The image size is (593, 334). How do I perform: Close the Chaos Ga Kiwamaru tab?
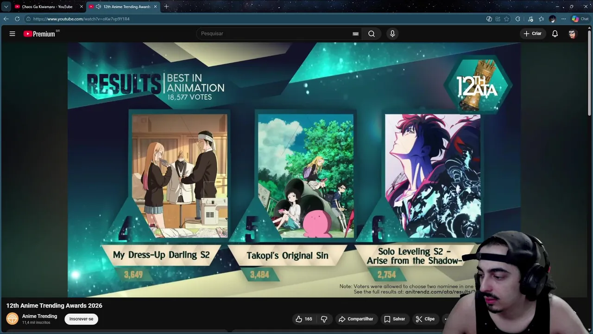click(82, 6)
